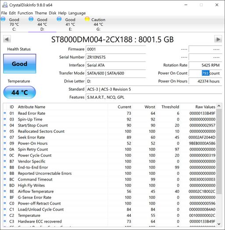Select the Hardware ECC recovered attribute name
Viewport: 225px width, 230px height.
click(40, 221)
